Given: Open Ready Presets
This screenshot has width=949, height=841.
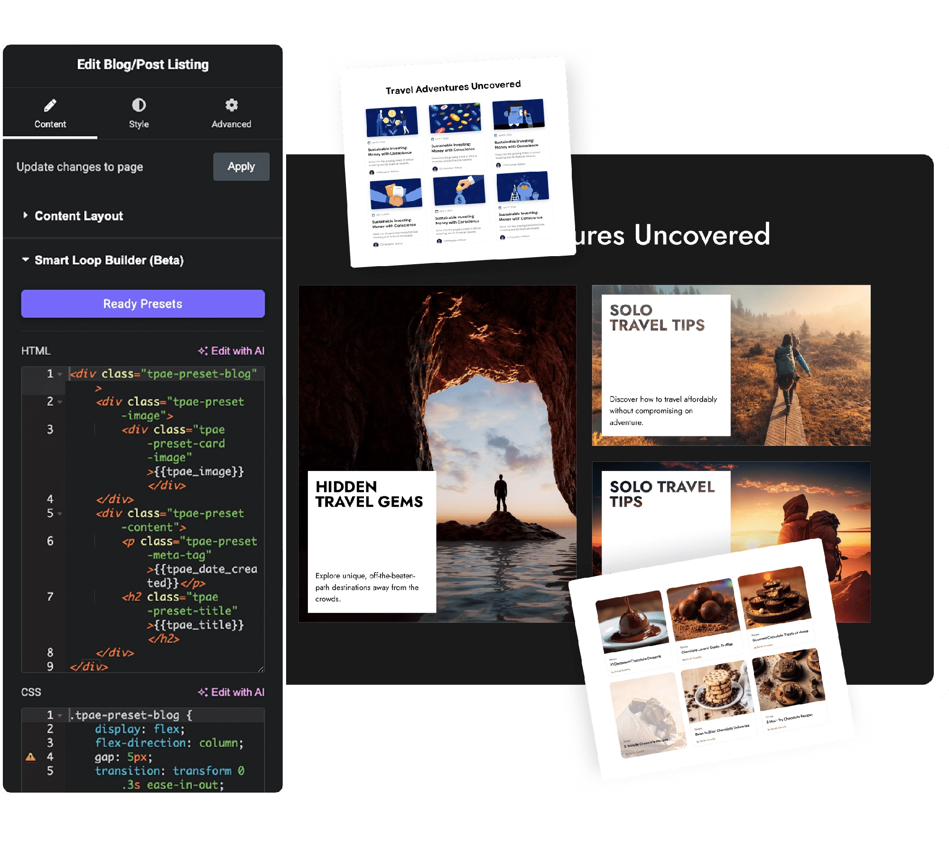Looking at the screenshot, I should pos(143,304).
